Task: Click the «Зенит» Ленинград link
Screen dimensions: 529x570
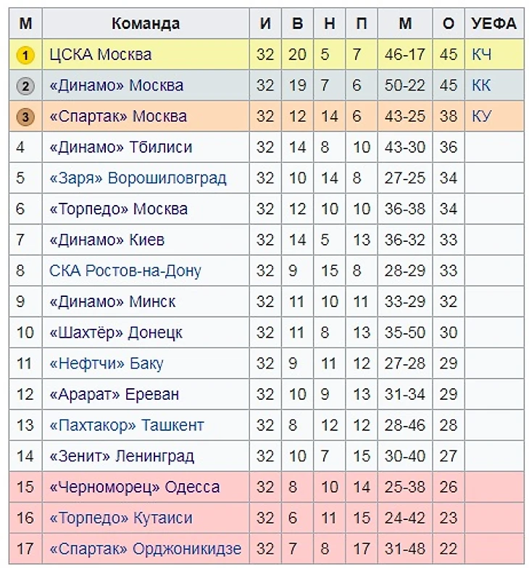Action: click(x=121, y=456)
